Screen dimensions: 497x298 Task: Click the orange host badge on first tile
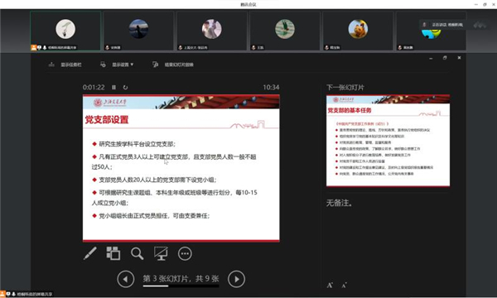pos(34,47)
